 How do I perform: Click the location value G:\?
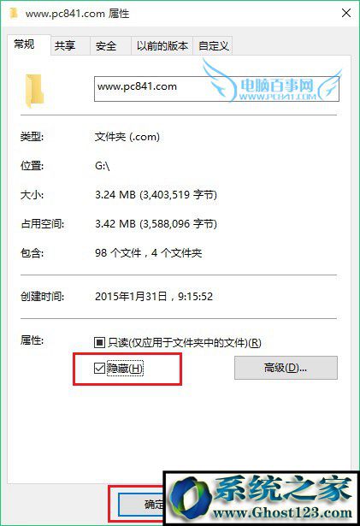[103, 166]
